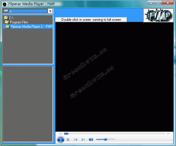This screenshot has height=146, width=176.
Task: Open the drive selection dropdown arrow
Action: coord(50,11)
